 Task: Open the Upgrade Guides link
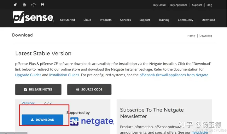(28, 75)
